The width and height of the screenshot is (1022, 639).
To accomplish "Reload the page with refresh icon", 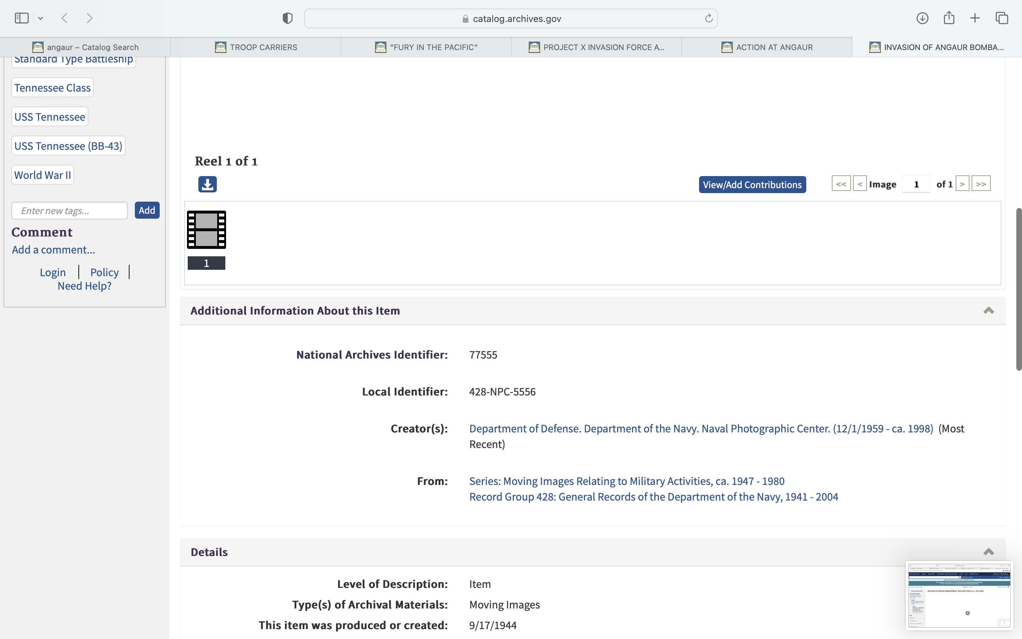I will [x=709, y=18].
